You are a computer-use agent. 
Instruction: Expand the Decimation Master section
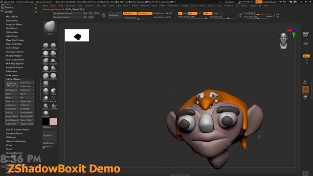click(x=15, y=52)
